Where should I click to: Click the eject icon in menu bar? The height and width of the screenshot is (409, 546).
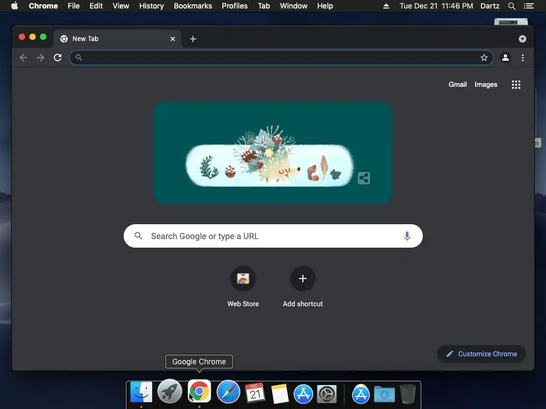[x=386, y=6]
